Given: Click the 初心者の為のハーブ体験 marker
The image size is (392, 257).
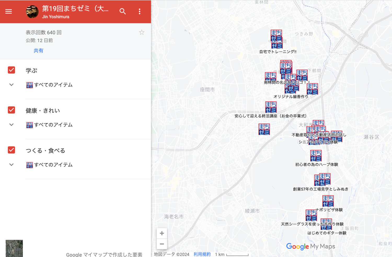Looking at the screenshot, I should [316, 156].
